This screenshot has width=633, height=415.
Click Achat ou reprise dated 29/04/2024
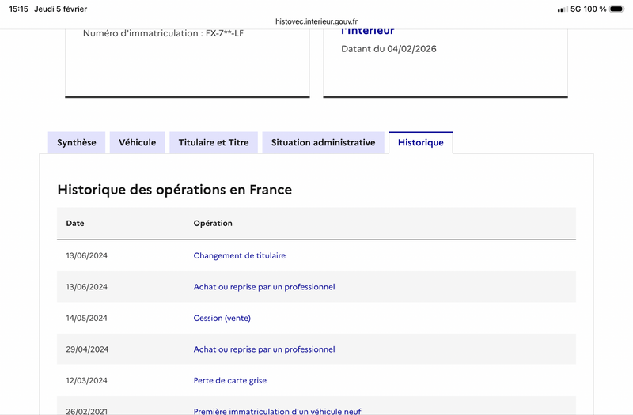pyautogui.click(x=264, y=349)
